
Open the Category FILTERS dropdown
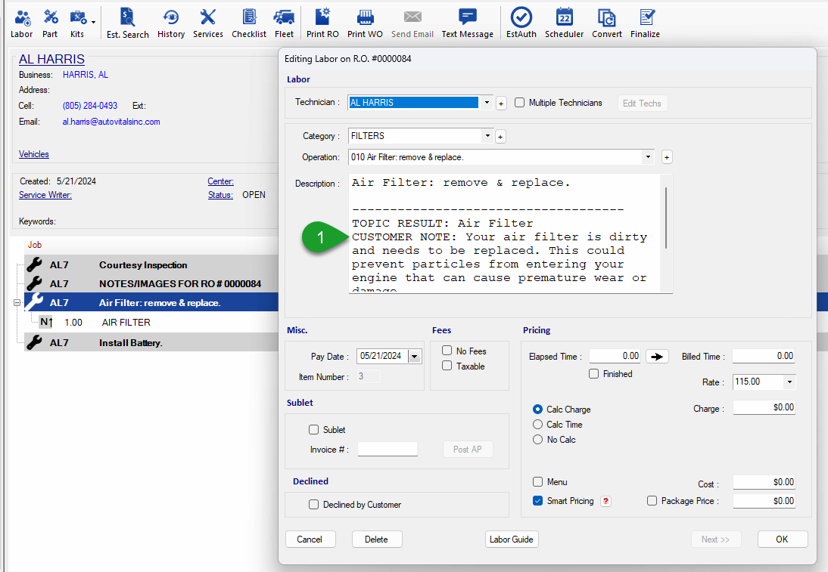click(487, 136)
